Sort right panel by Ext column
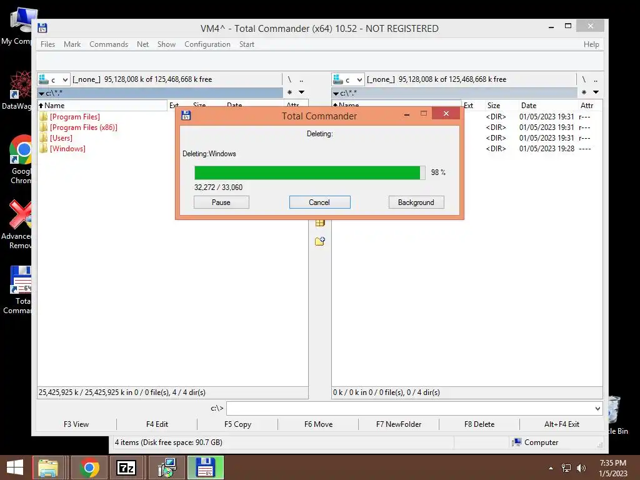 [468, 105]
